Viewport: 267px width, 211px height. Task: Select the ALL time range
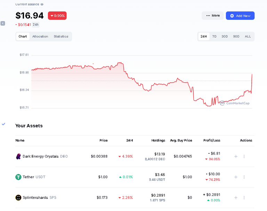click(x=248, y=36)
